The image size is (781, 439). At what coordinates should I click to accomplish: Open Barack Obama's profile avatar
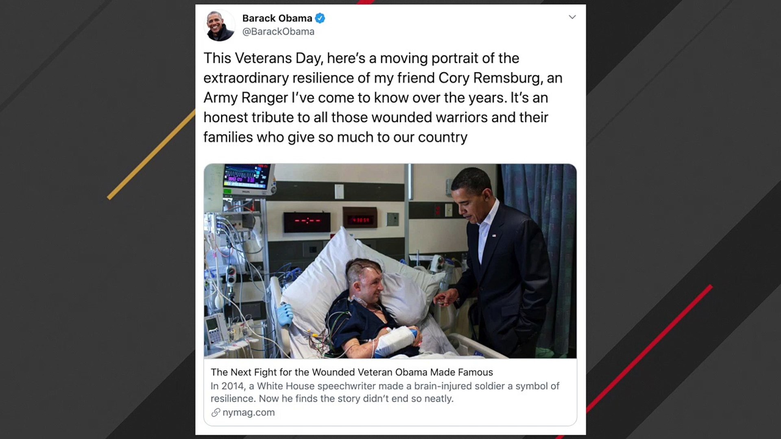[219, 25]
